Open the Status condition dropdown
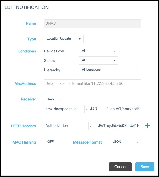The height and width of the screenshot is (177, 159). 99,60
